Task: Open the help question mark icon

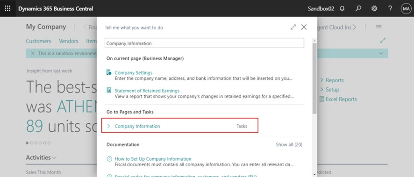Action: click(x=390, y=8)
